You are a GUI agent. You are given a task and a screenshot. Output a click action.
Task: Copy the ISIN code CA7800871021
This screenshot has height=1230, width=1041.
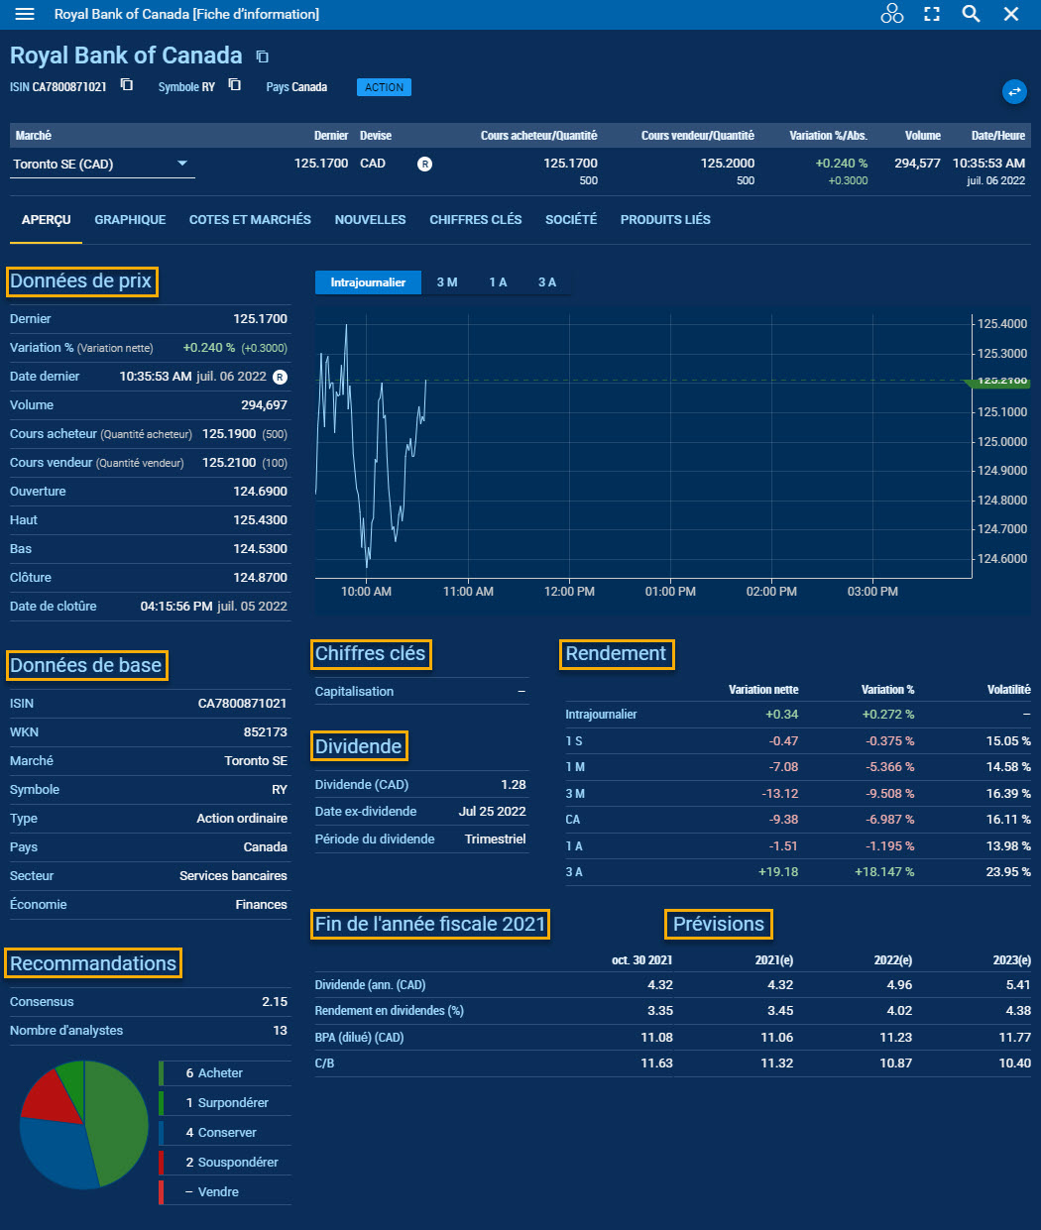[127, 86]
